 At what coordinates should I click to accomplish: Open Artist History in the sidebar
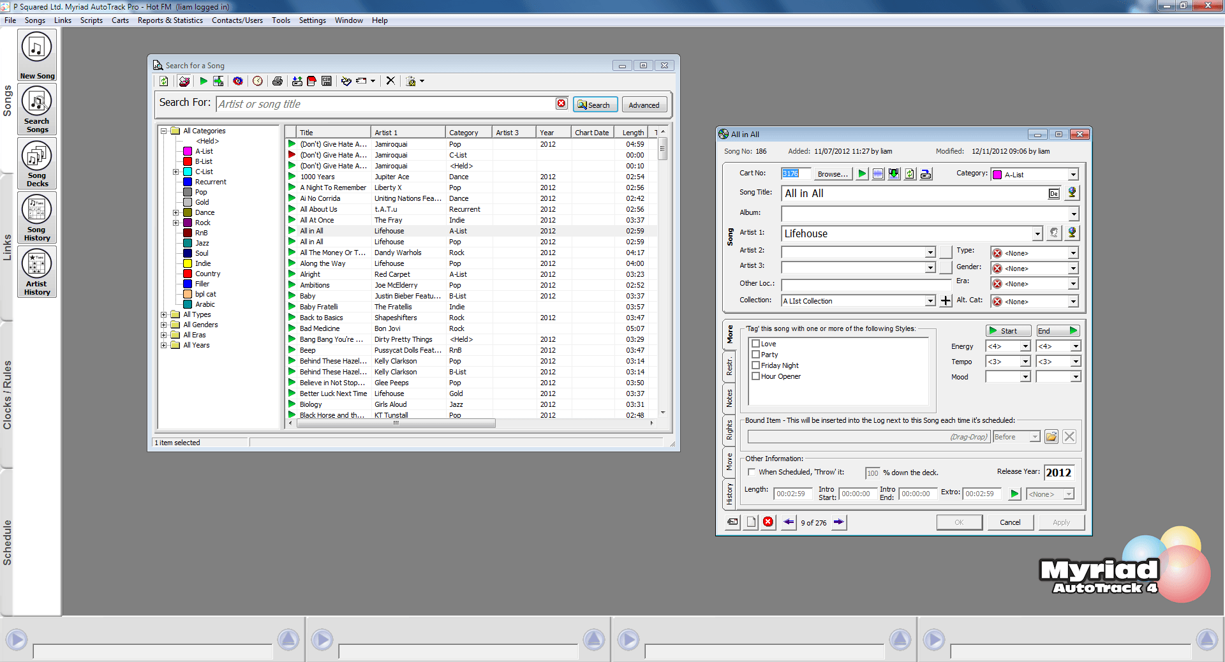37,272
